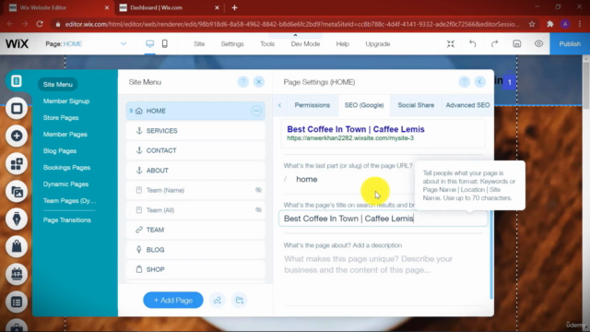The image size is (590, 332).
Task: Collapse top bar with small up arrow
Action: [x=295, y=35]
